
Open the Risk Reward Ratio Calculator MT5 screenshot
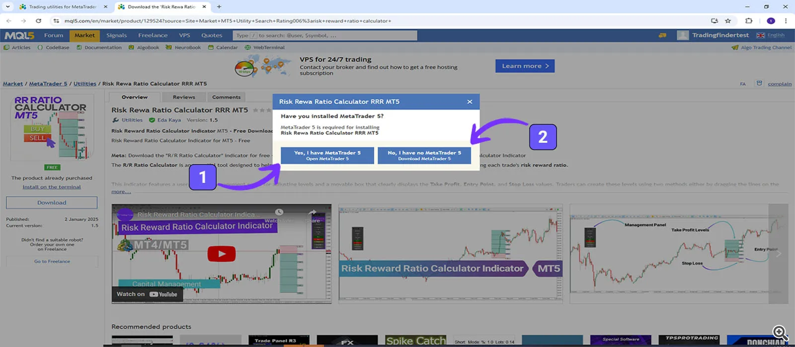(451, 254)
